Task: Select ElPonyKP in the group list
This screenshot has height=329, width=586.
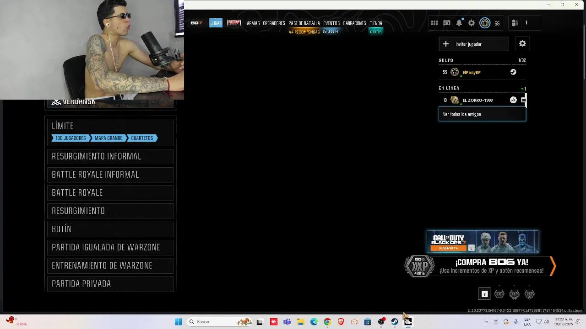Action: [482, 72]
